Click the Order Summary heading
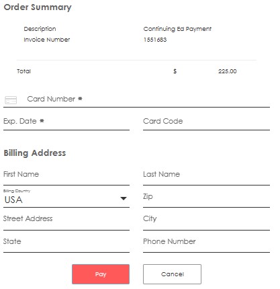280x289 pixels. [38, 7]
